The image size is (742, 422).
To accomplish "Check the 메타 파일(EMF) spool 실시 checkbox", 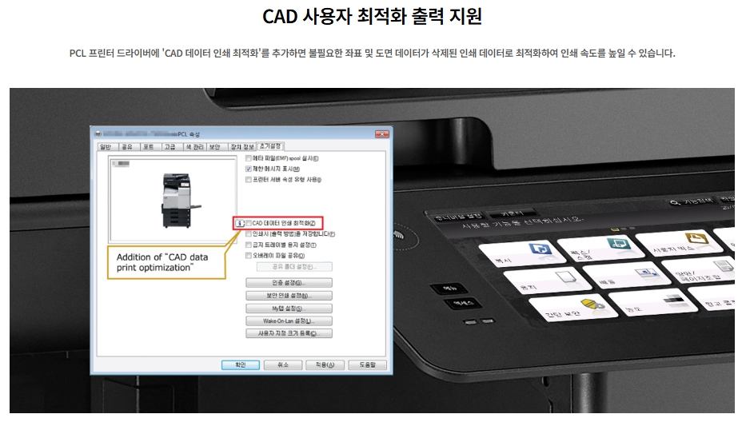I will click(249, 158).
